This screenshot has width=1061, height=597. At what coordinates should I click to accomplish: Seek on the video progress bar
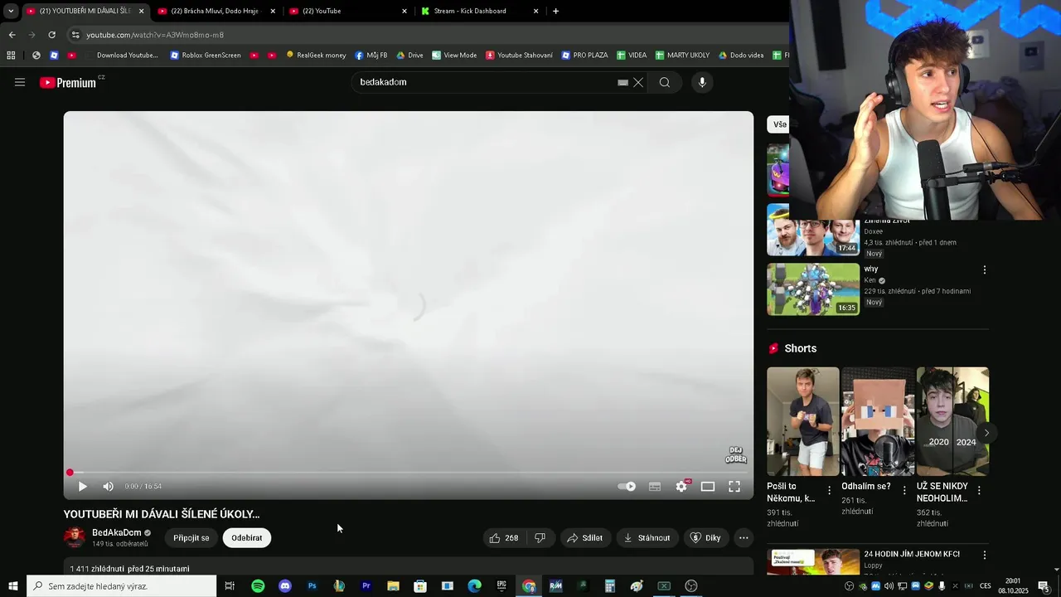click(409, 473)
